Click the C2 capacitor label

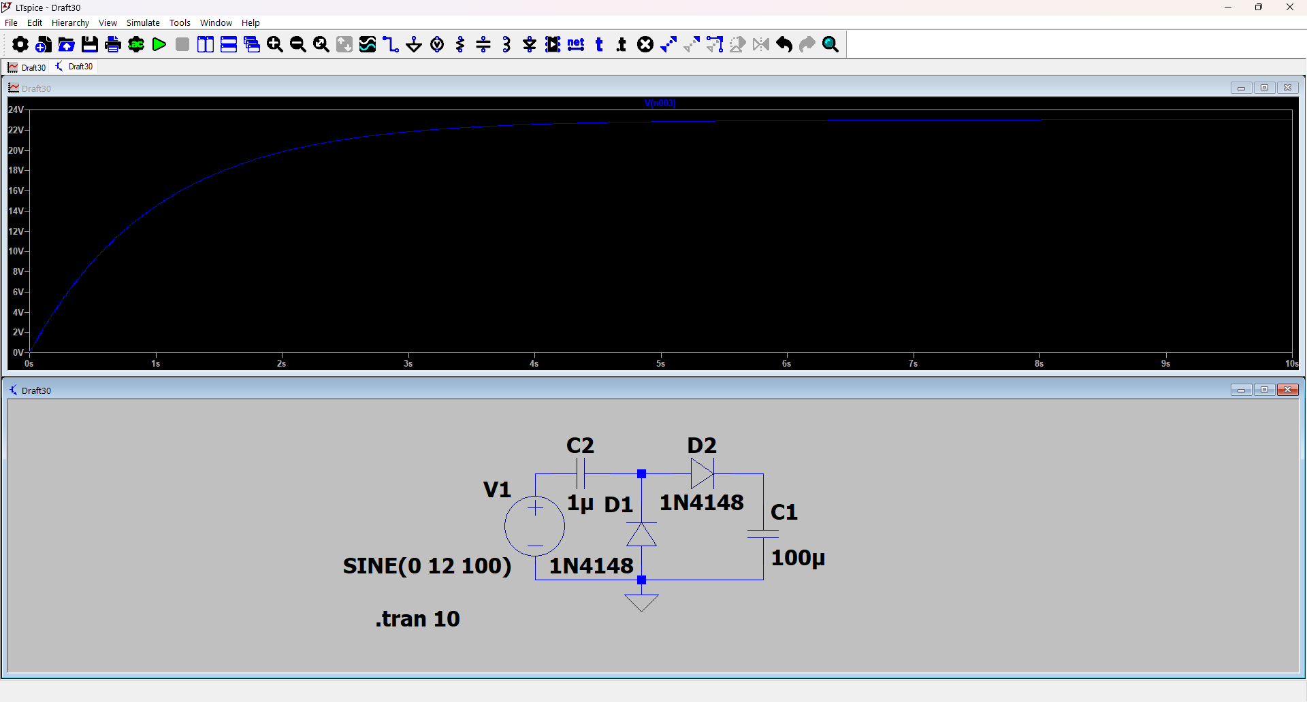click(580, 446)
